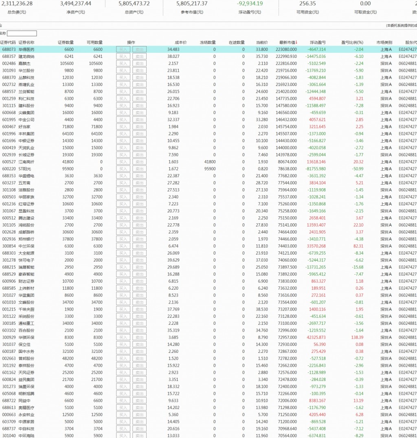
Task: Click the 卖出 button for 鸿铭股份
Action: pyautogui.click(x=140, y=225)
